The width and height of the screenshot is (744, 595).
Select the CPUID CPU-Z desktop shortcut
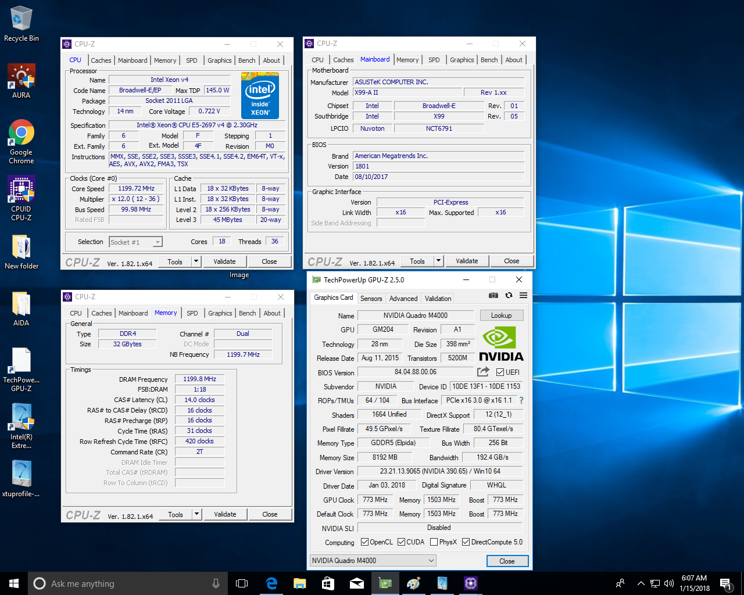[21, 198]
